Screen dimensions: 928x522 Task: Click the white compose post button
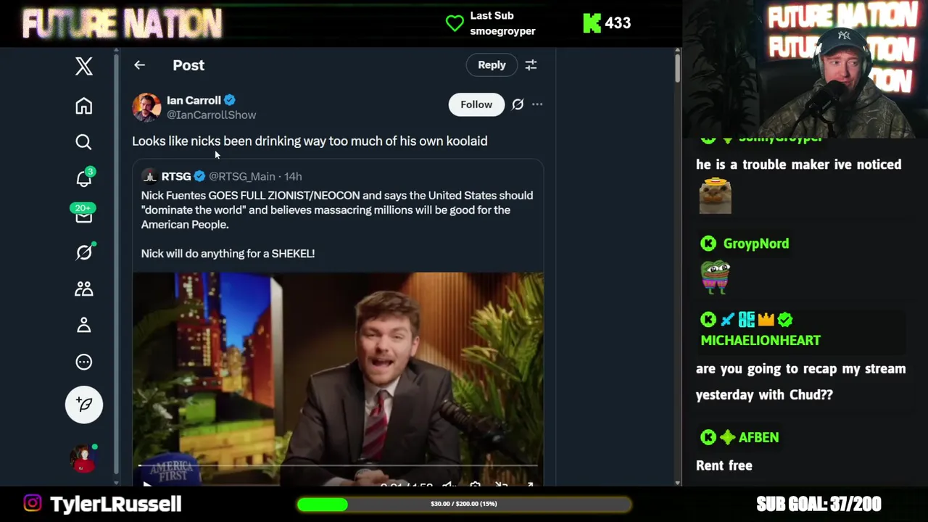[x=84, y=404]
